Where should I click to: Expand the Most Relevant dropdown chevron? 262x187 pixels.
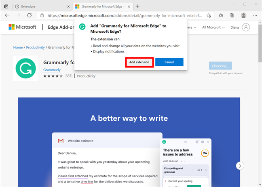184,161
